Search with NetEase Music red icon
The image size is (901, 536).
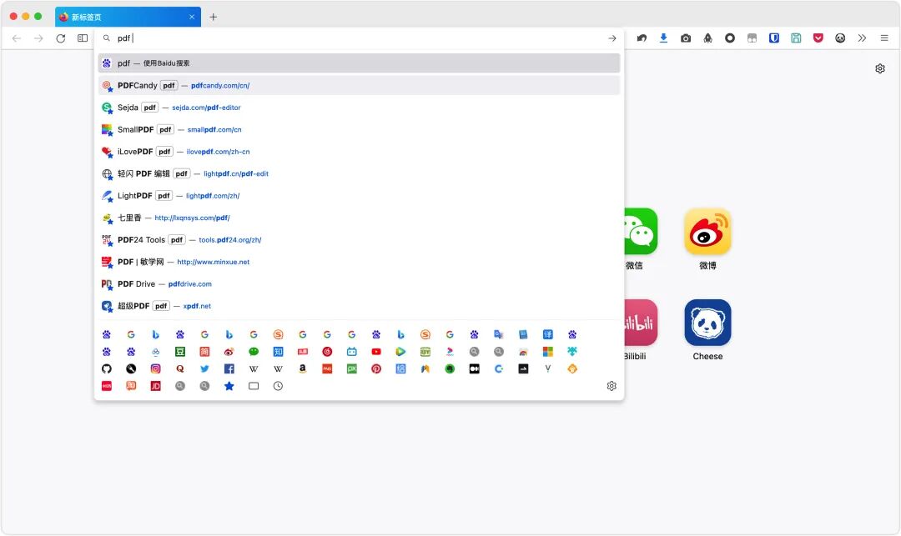click(327, 352)
